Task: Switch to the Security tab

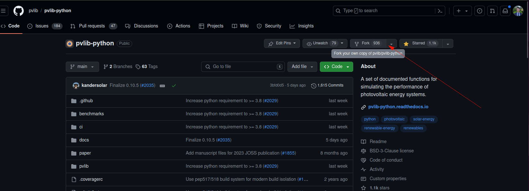Action: click(x=269, y=26)
